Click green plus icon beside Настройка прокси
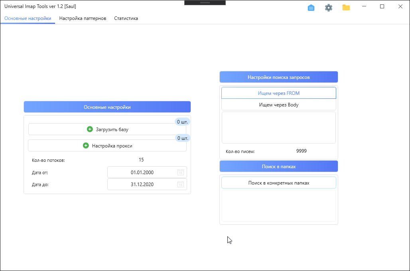This screenshot has width=410, height=271. tap(86, 145)
